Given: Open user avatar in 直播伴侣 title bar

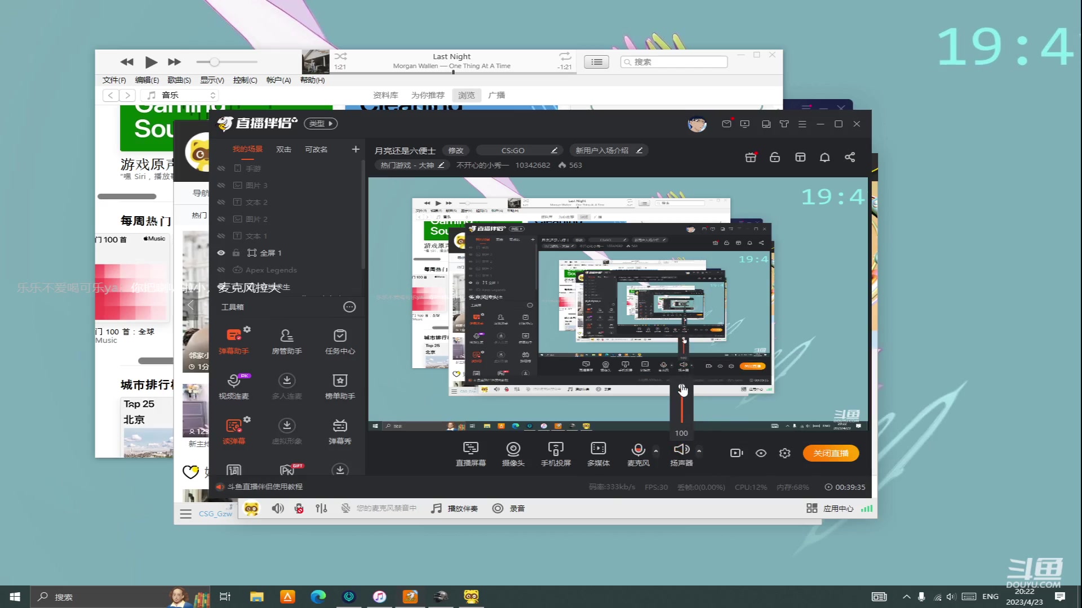Looking at the screenshot, I should tap(697, 124).
